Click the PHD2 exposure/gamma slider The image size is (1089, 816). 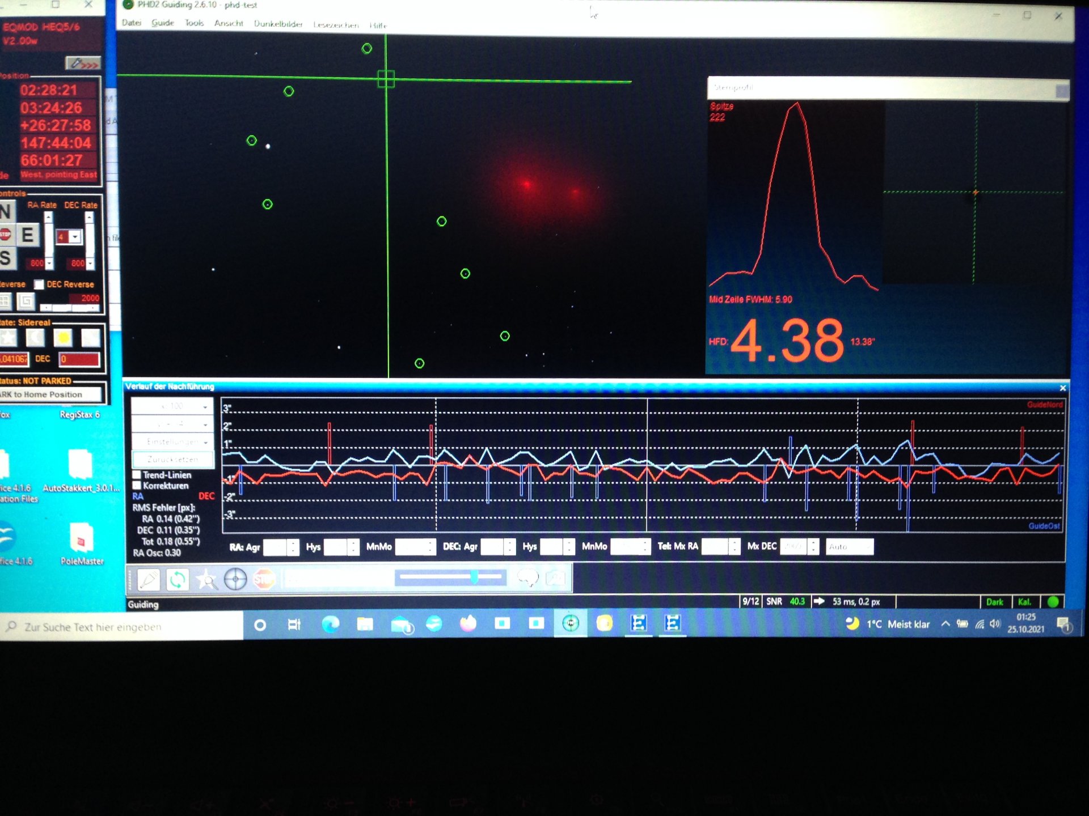pyautogui.click(x=451, y=577)
